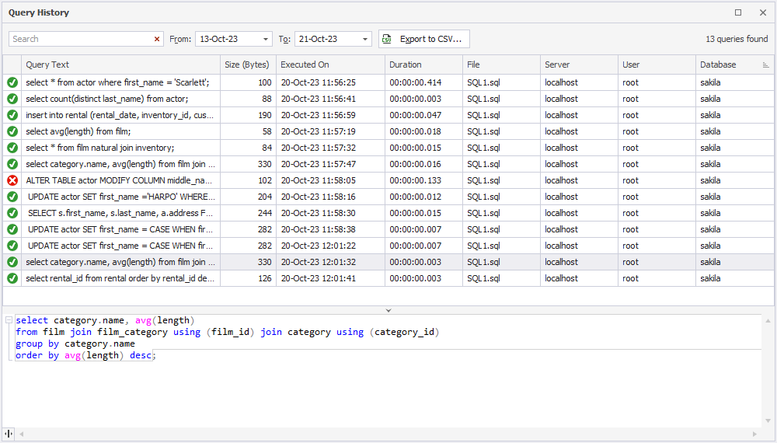Click success icon of rental_id order by query
The height and width of the screenshot is (443, 777).
coord(12,278)
